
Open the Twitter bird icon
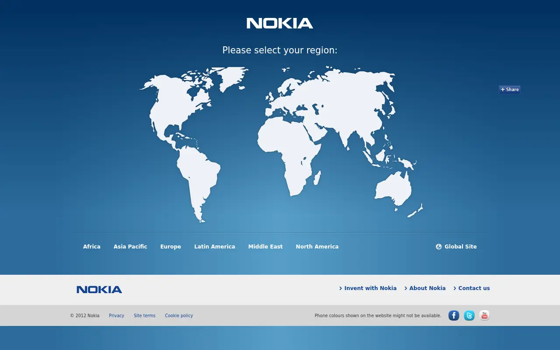tap(469, 315)
